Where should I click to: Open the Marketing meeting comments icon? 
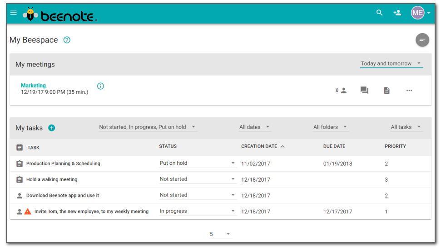(364, 91)
